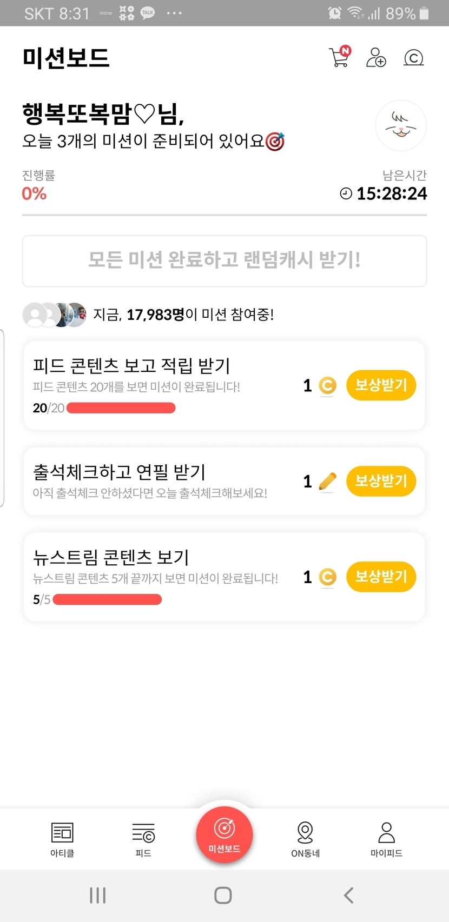
Task: Tap the pencil reward icon
Action: (327, 481)
